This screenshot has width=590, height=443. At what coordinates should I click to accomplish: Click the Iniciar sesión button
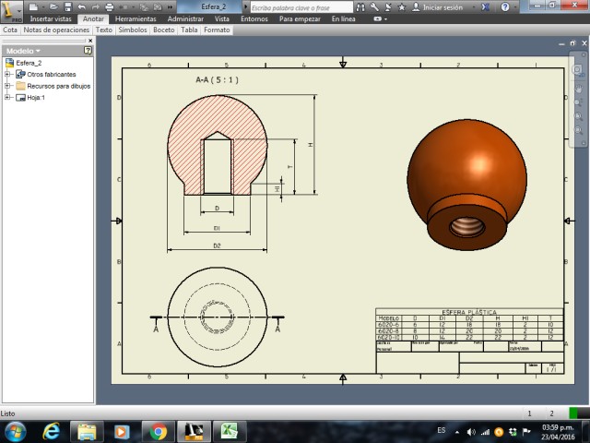click(x=442, y=7)
